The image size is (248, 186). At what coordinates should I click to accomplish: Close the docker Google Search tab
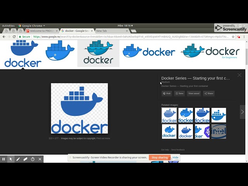point(92,31)
